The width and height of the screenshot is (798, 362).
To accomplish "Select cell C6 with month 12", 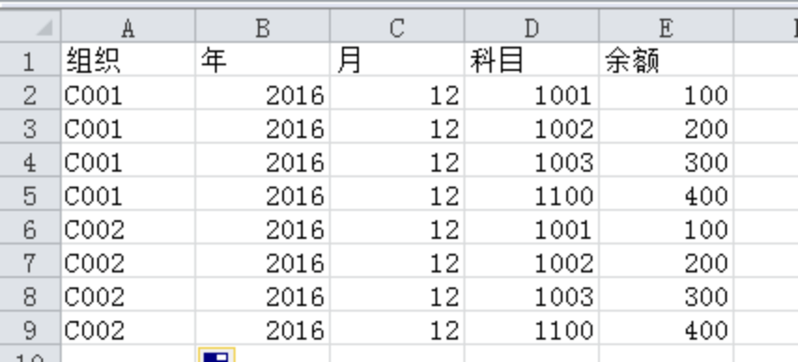I will pos(397,228).
